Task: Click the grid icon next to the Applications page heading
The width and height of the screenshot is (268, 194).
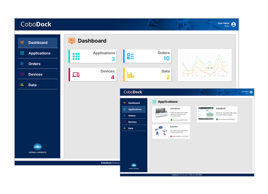Action: coord(154,102)
